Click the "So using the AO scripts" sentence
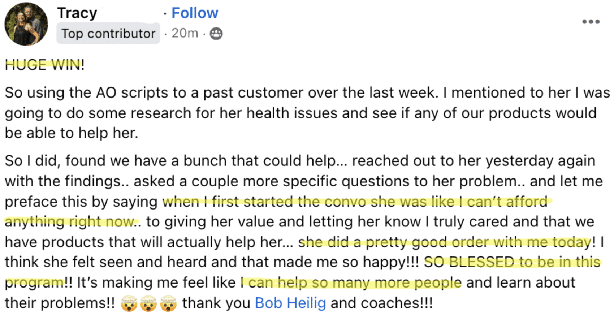The image size is (614, 315). pos(87,93)
